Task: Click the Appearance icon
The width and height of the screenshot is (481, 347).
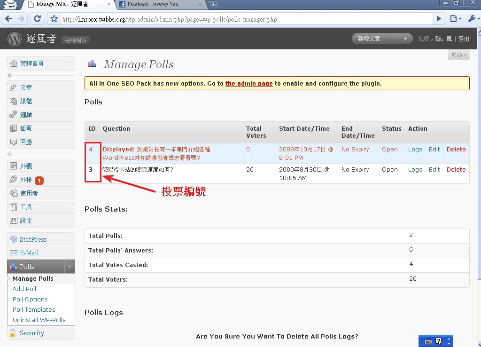Action: [x=13, y=166]
